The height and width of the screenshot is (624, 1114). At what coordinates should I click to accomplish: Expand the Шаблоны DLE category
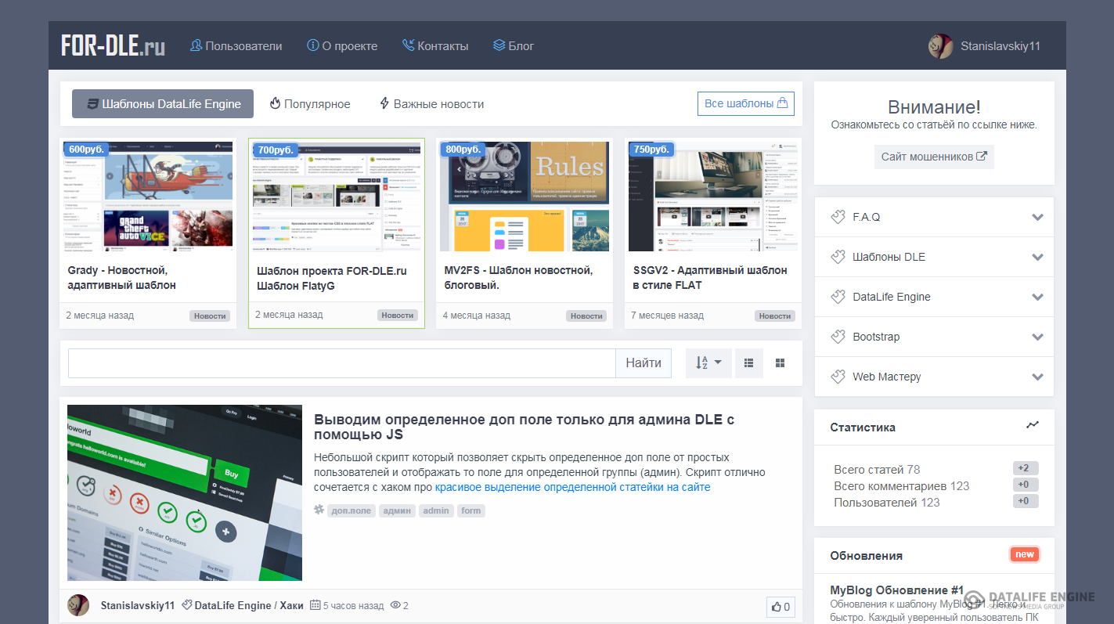1037,257
